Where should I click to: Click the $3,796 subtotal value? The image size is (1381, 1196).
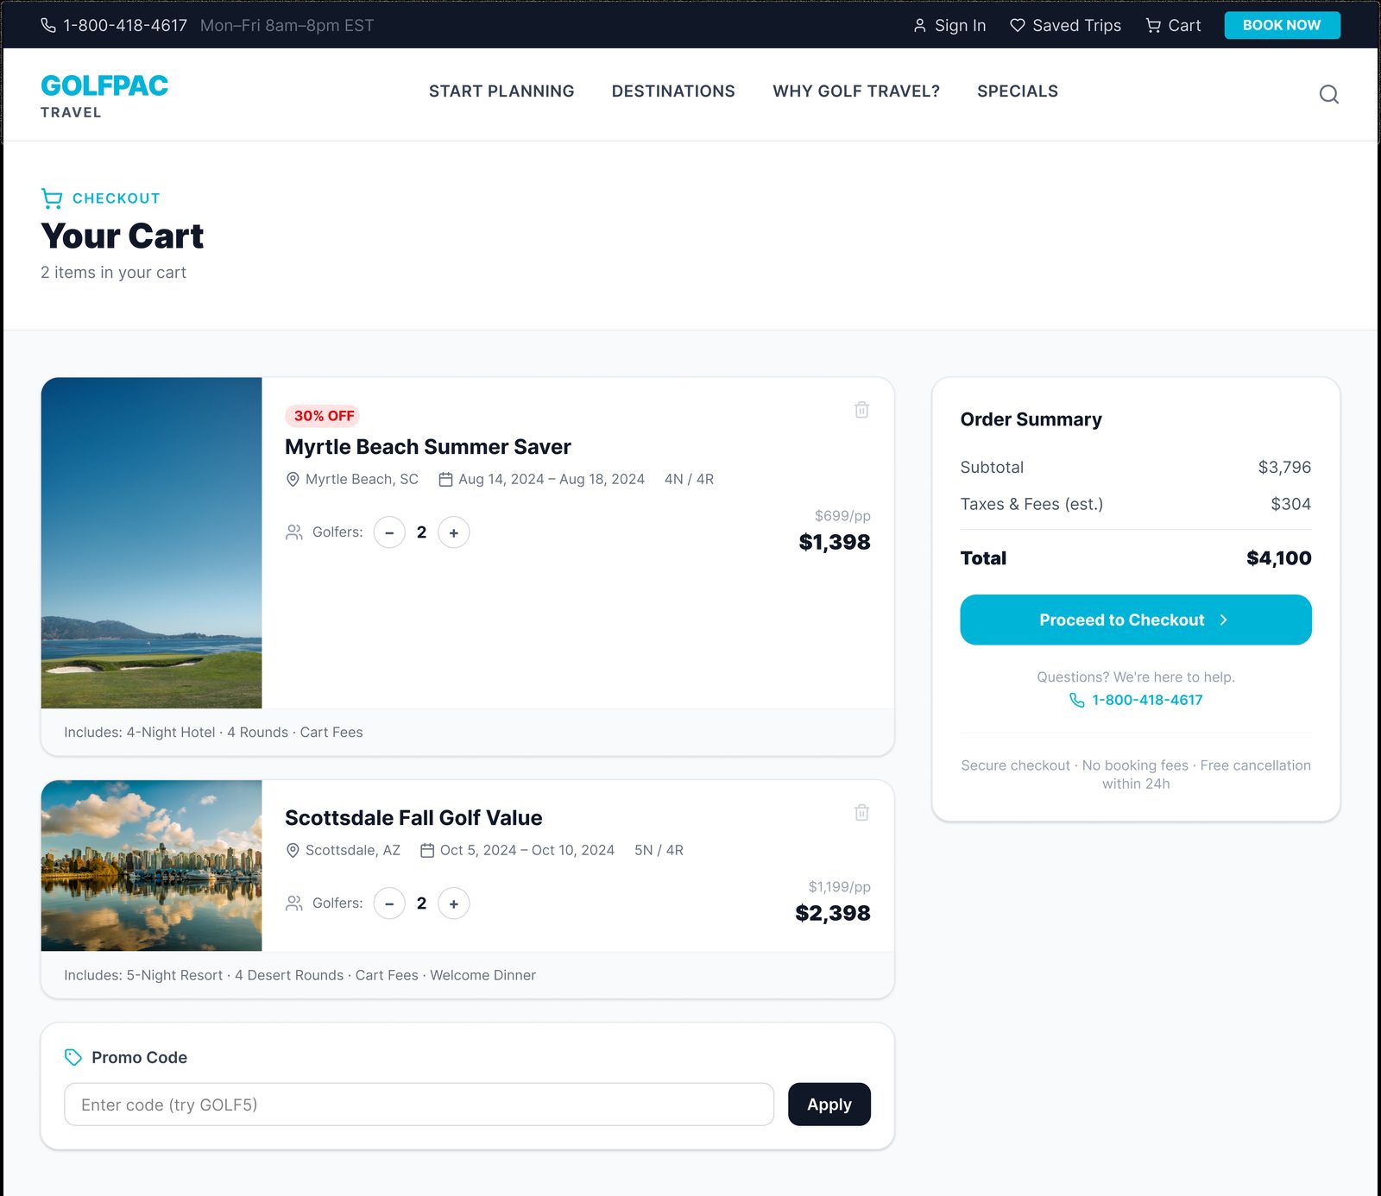click(1284, 467)
